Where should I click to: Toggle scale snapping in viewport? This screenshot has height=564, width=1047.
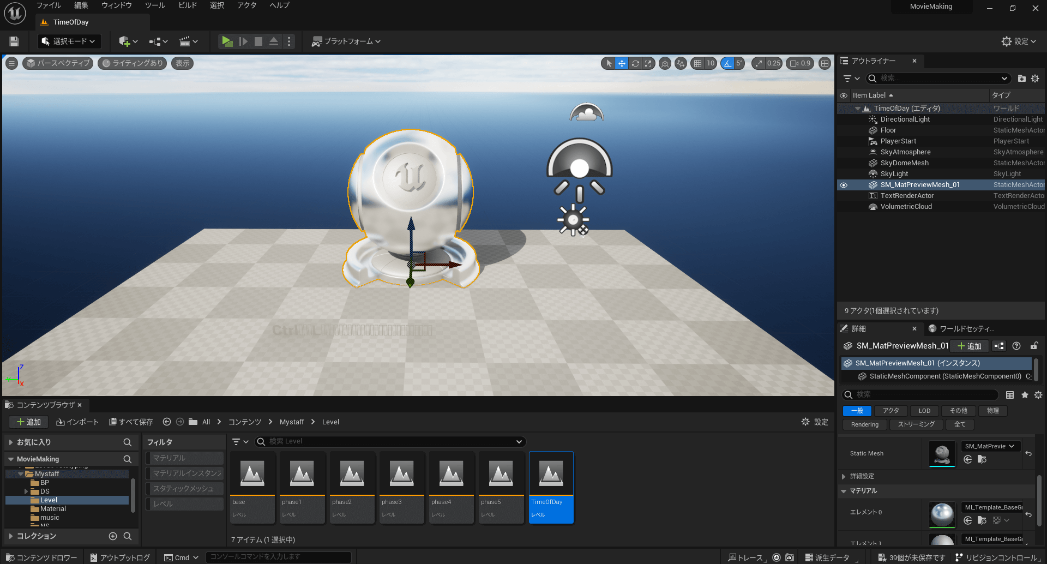click(759, 63)
